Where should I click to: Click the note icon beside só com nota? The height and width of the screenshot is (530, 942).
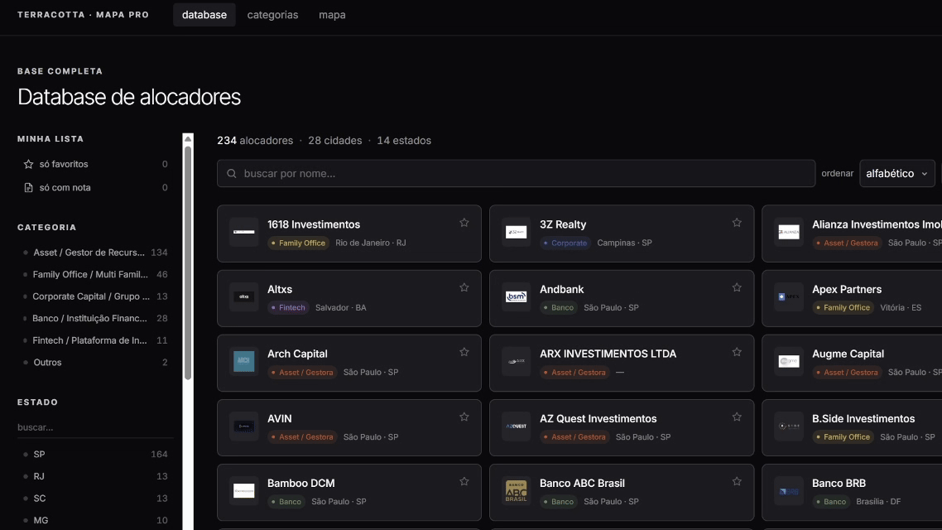click(x=28, y=187)
